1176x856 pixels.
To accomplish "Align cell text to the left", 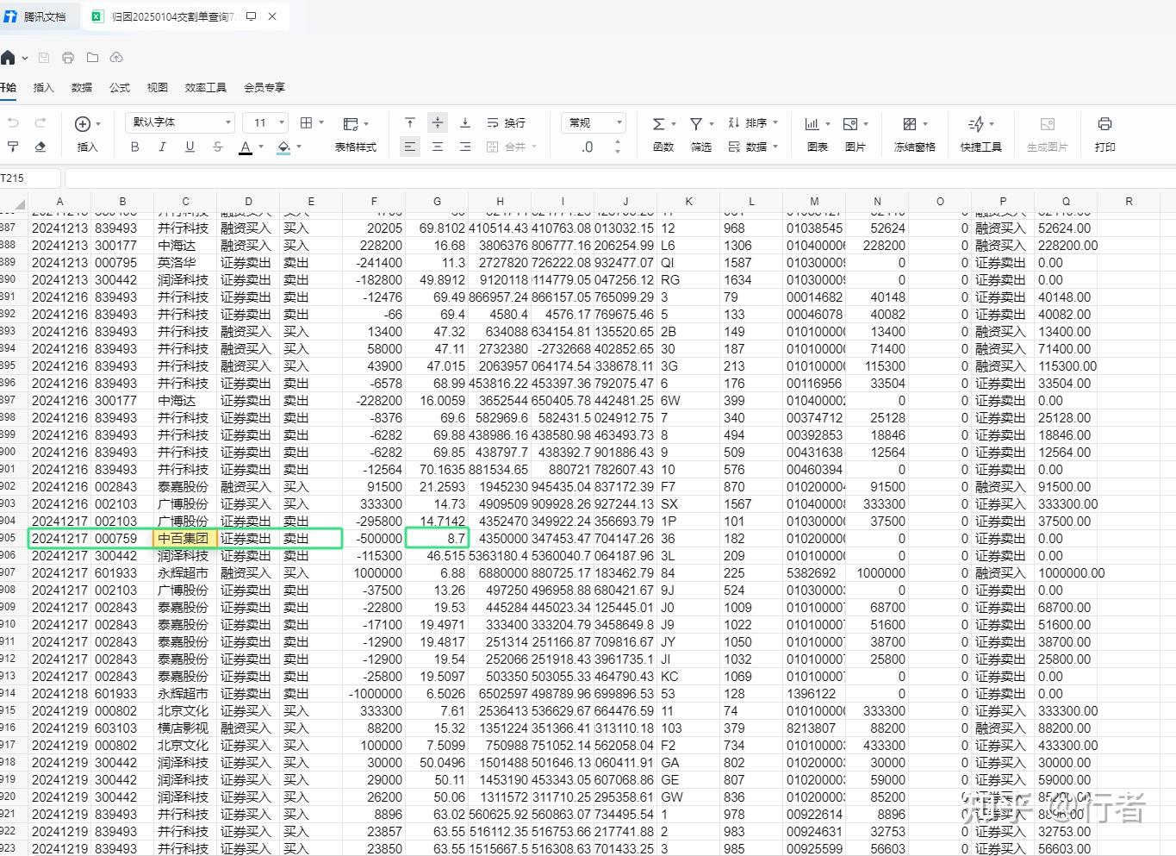I will (410, 147).
